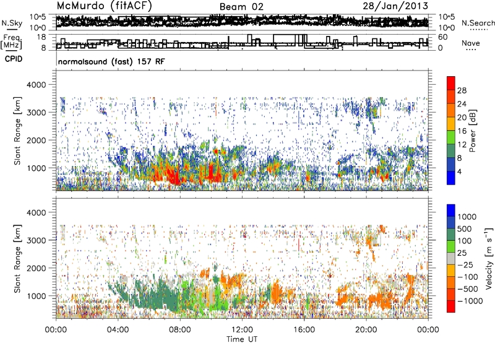Click the '08:00' time tick label
495x343 pixels.
coord(180,330)
